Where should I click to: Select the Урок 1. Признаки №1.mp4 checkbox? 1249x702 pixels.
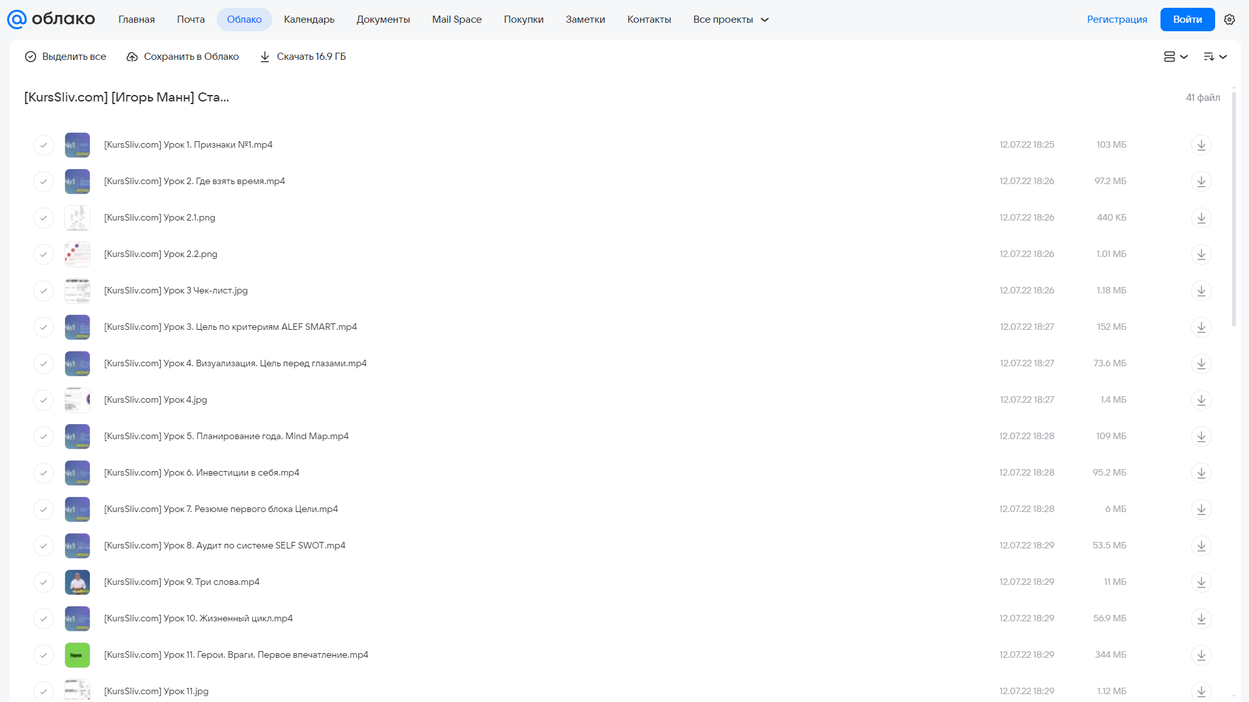tap(44, 145)
